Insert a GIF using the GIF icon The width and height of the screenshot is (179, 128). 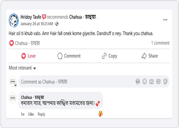tap(158, 82)
